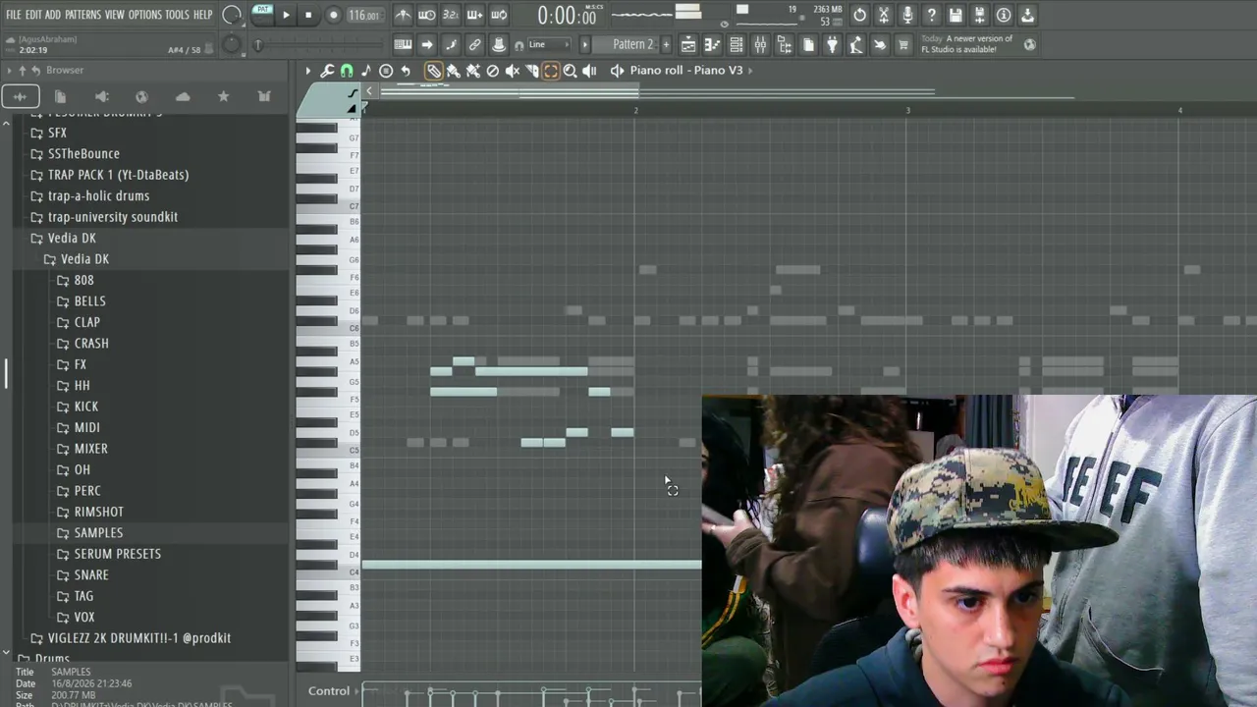Toggle the main snap magnet in toolbar

pyautogui.click(x=519, y=45)
